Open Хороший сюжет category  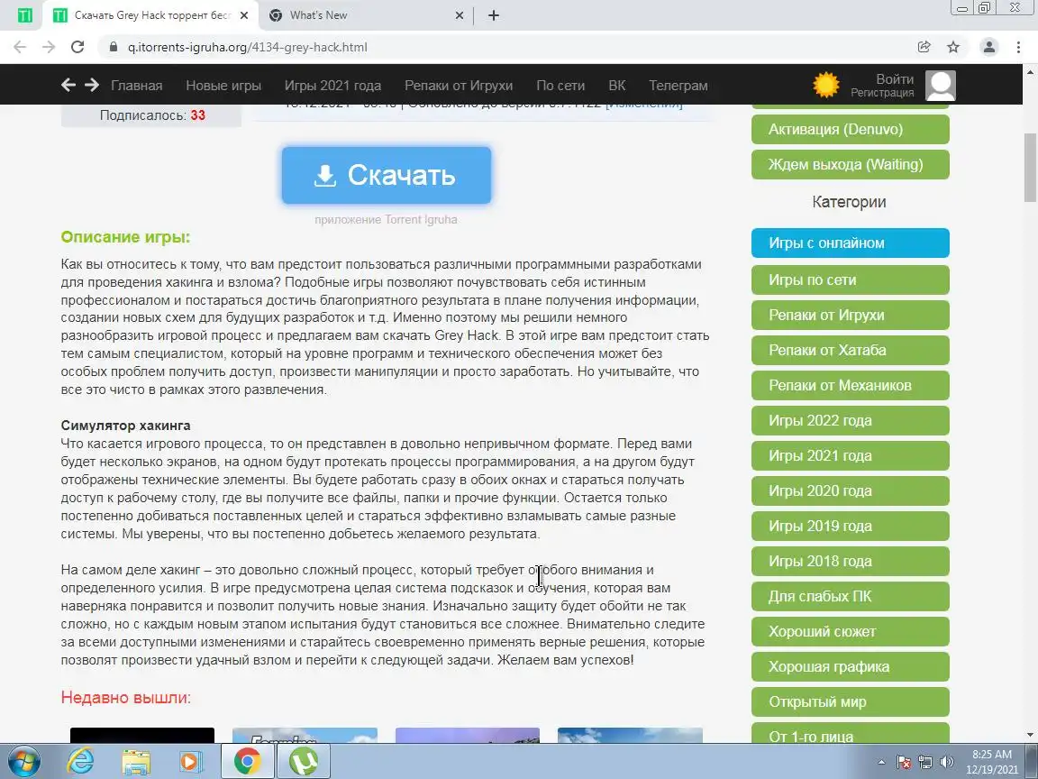(850, 631)
